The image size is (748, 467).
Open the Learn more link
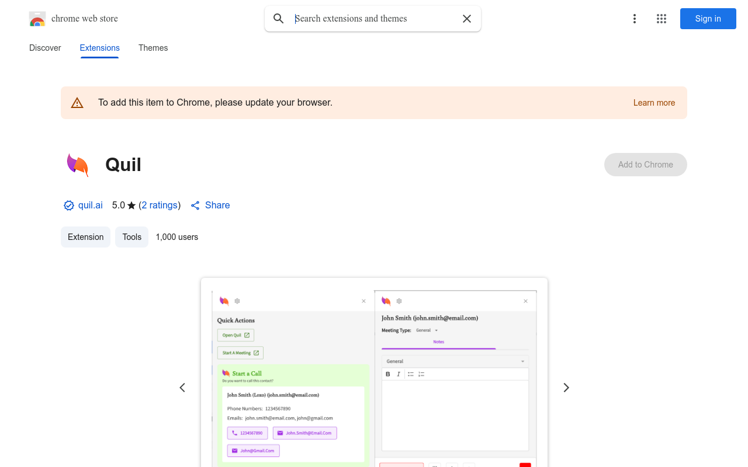pyautogui.click(x=654, y=103)
